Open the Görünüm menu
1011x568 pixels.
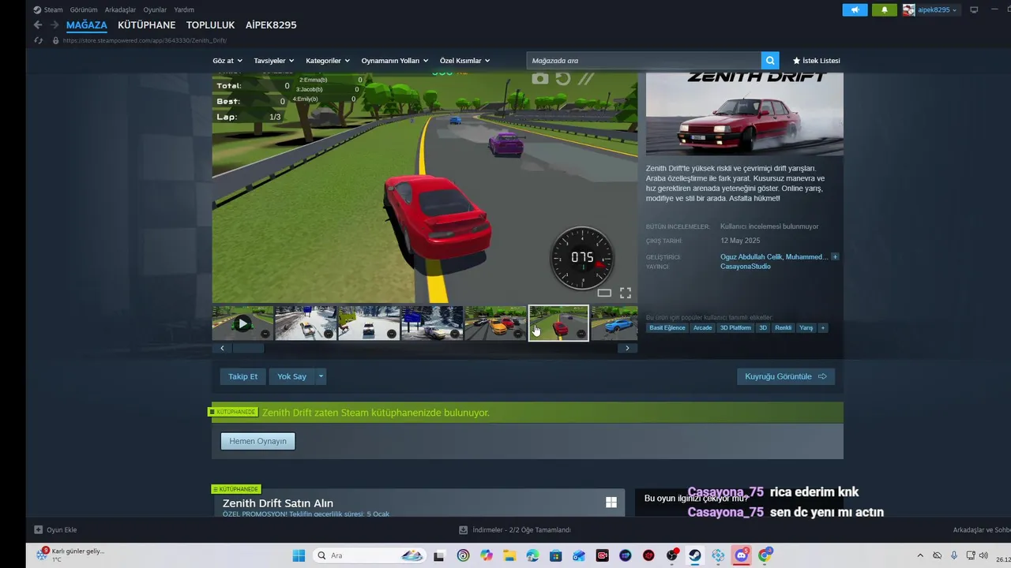84,9
